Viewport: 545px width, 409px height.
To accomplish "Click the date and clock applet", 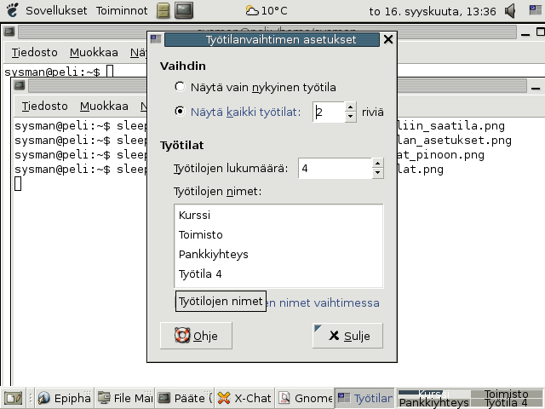I will click(433, 11).
